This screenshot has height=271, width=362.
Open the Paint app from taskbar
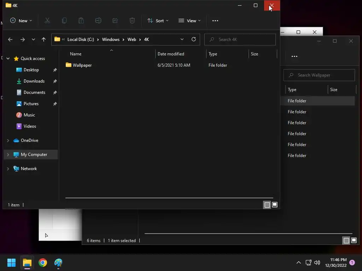tap(58, 263)
